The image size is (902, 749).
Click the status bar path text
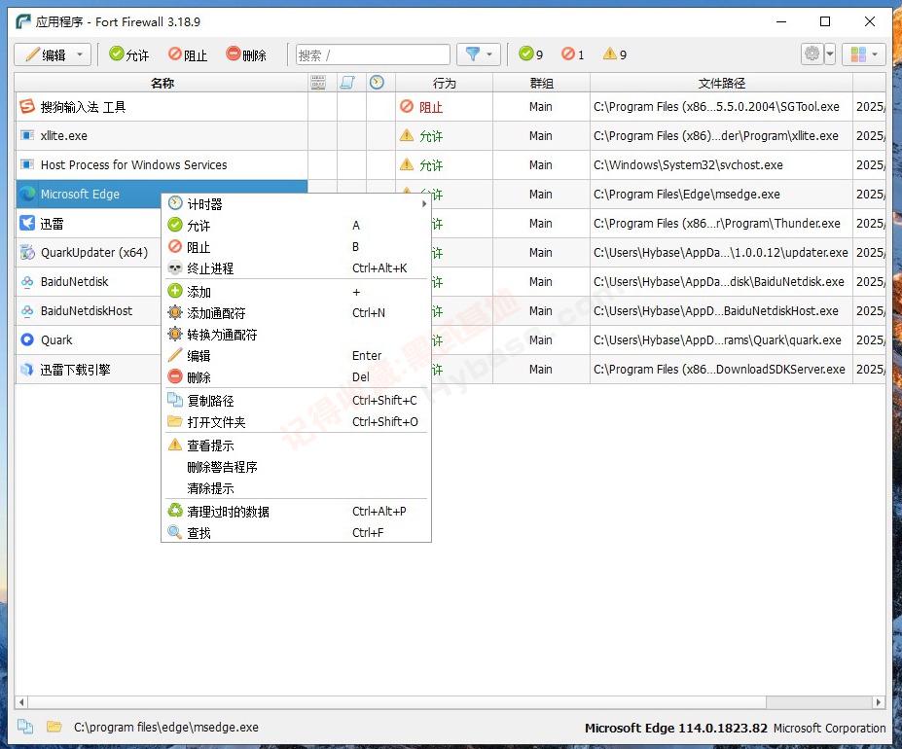pos(166,728)
